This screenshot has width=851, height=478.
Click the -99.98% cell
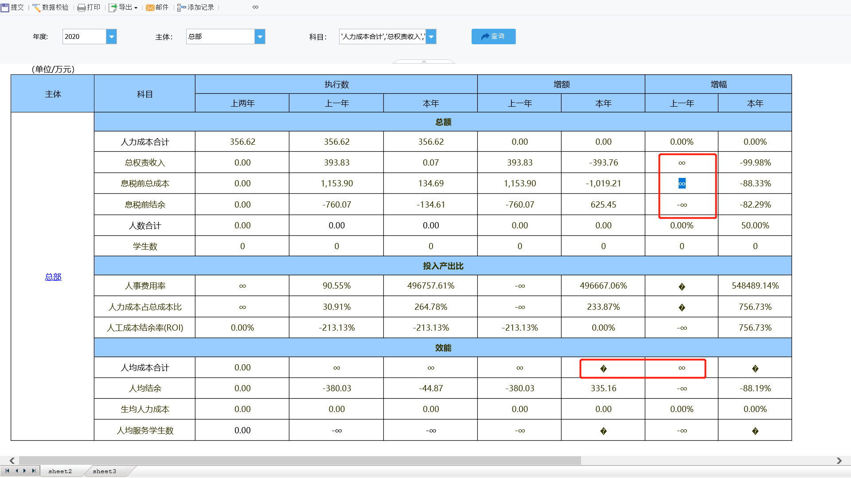coord(755,162)
